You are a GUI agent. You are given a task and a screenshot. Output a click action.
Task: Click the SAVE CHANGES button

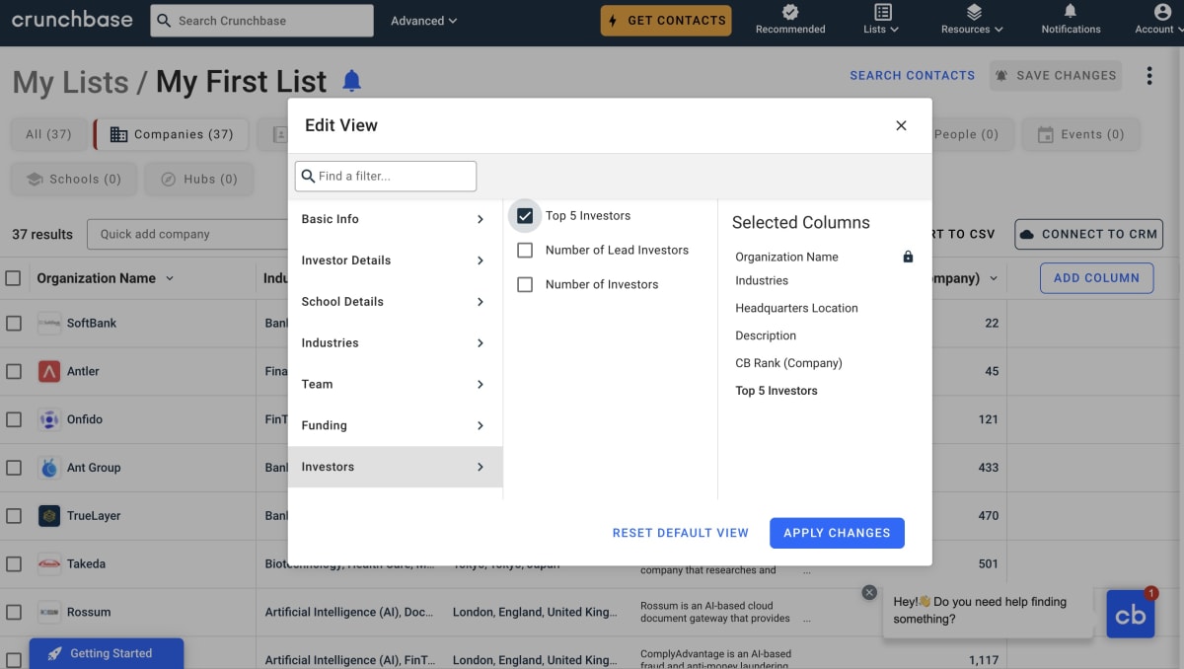click(x=1056, y=75)
